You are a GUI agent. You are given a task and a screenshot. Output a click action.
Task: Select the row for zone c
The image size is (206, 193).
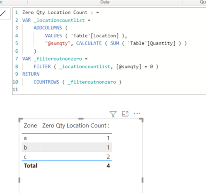click(67, 157)
